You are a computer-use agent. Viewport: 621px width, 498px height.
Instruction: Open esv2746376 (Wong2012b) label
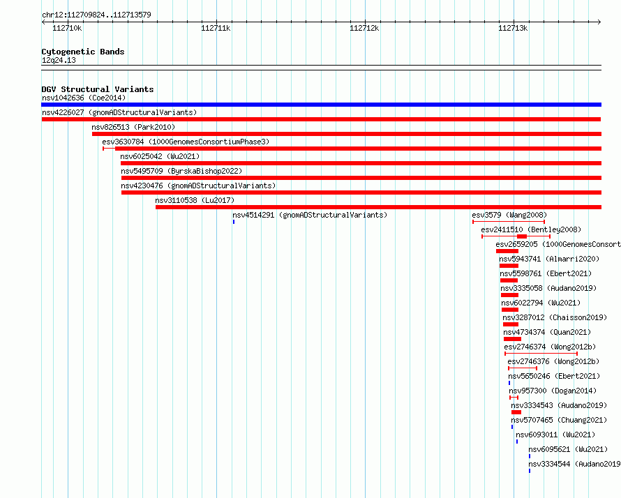pyautogui.click(x=553, y=361)
